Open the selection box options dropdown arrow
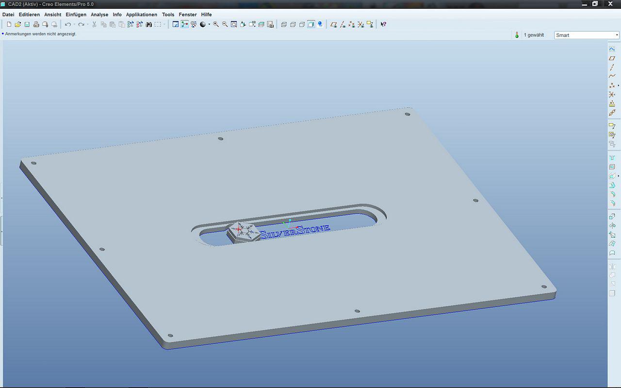 [164, 24]
